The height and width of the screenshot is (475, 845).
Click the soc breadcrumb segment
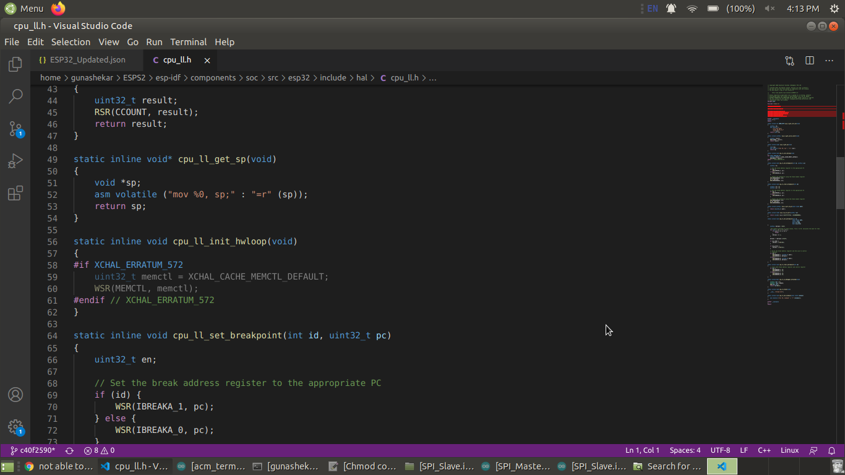point(252,78)
